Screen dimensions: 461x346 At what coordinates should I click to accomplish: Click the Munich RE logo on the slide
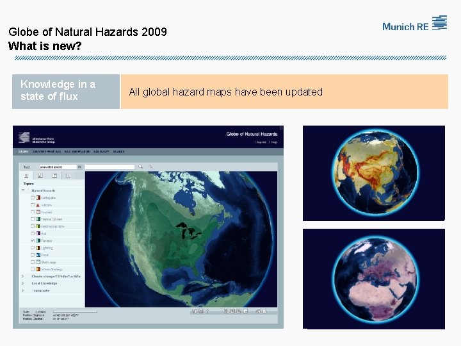pos(414,24)
